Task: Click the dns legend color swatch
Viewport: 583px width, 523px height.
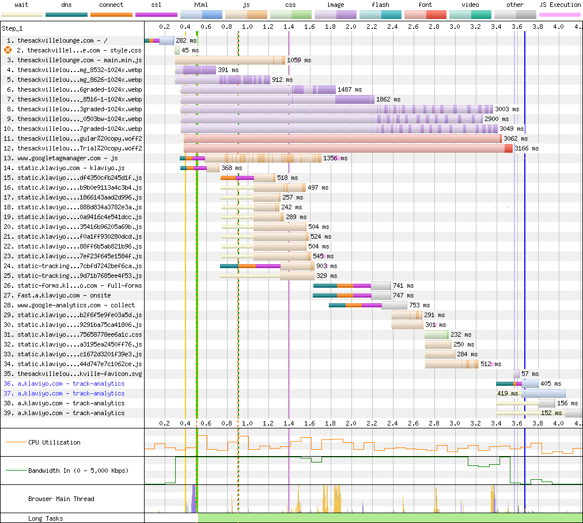Action: pos(67,15)
